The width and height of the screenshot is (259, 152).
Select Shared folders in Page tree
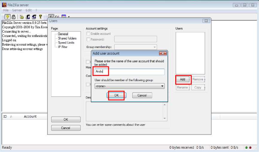click(67, 38)
